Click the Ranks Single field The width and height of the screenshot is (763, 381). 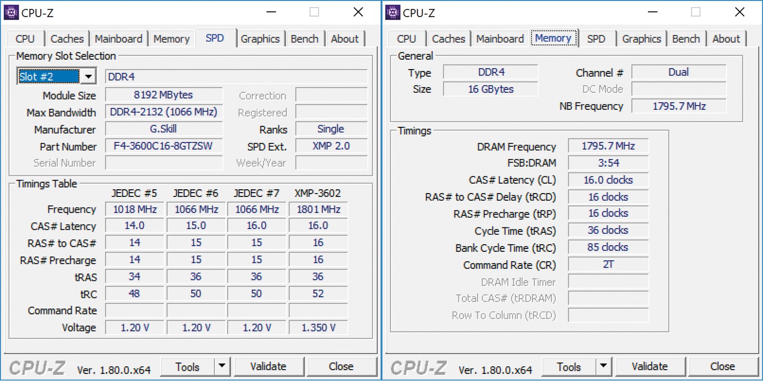[331, 129]
